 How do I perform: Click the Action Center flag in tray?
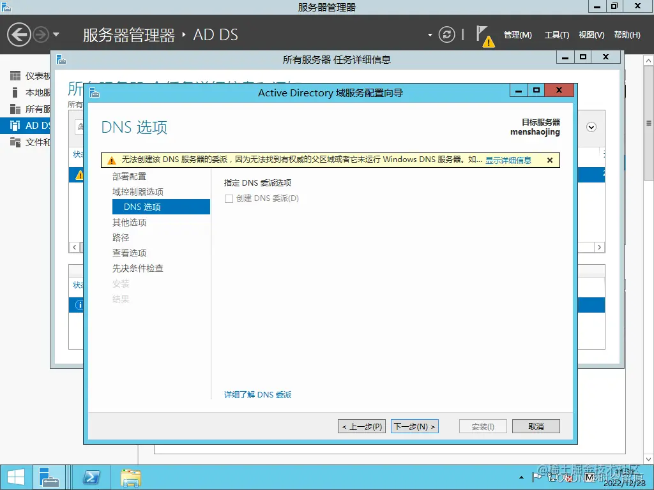tap(536, 477)
